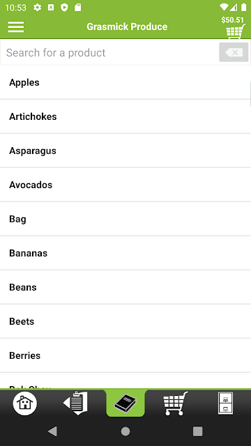Tap the Berries list item

point(125,355)
